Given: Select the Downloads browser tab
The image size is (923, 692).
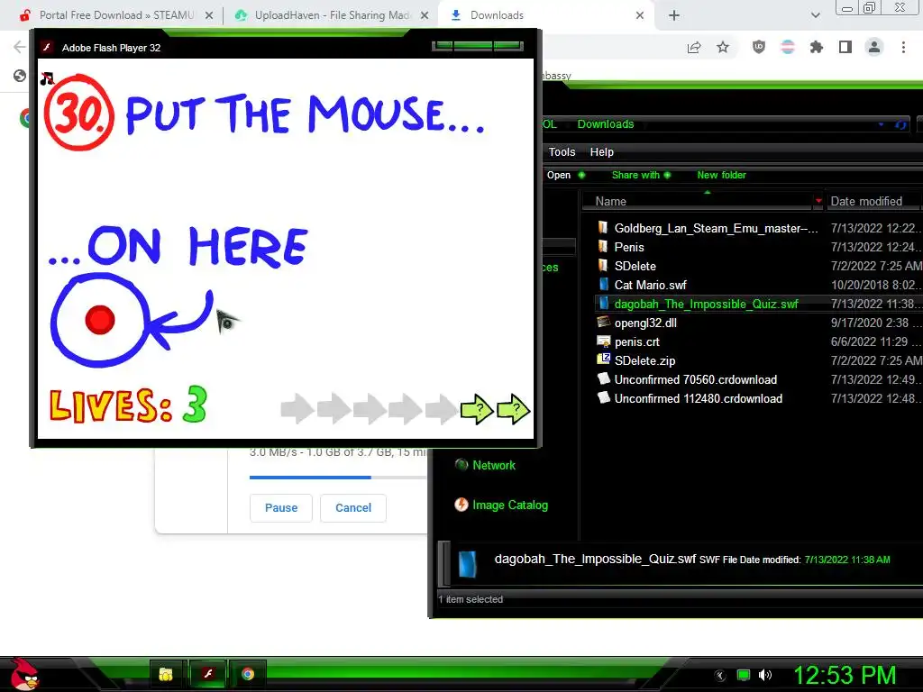Looking at the screenshot, I should pyautogui.click(x=544, y=15).
